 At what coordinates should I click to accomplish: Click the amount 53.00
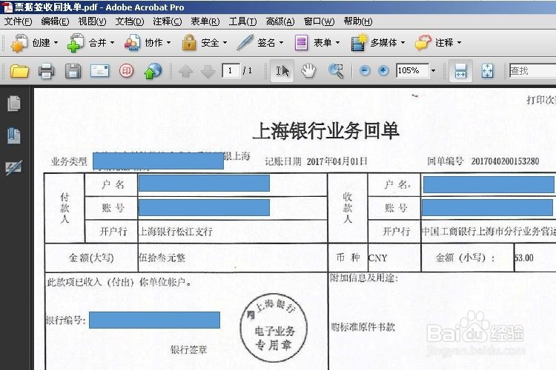[524, 258]
